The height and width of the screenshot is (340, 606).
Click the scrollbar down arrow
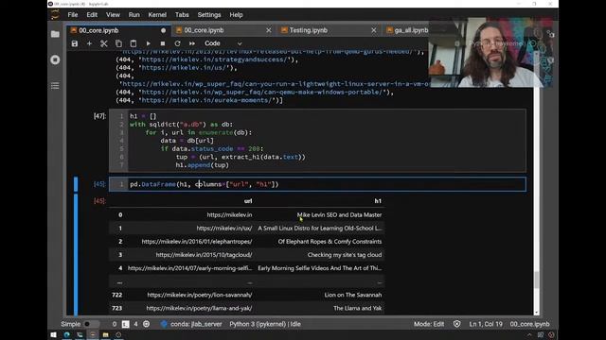537,313
